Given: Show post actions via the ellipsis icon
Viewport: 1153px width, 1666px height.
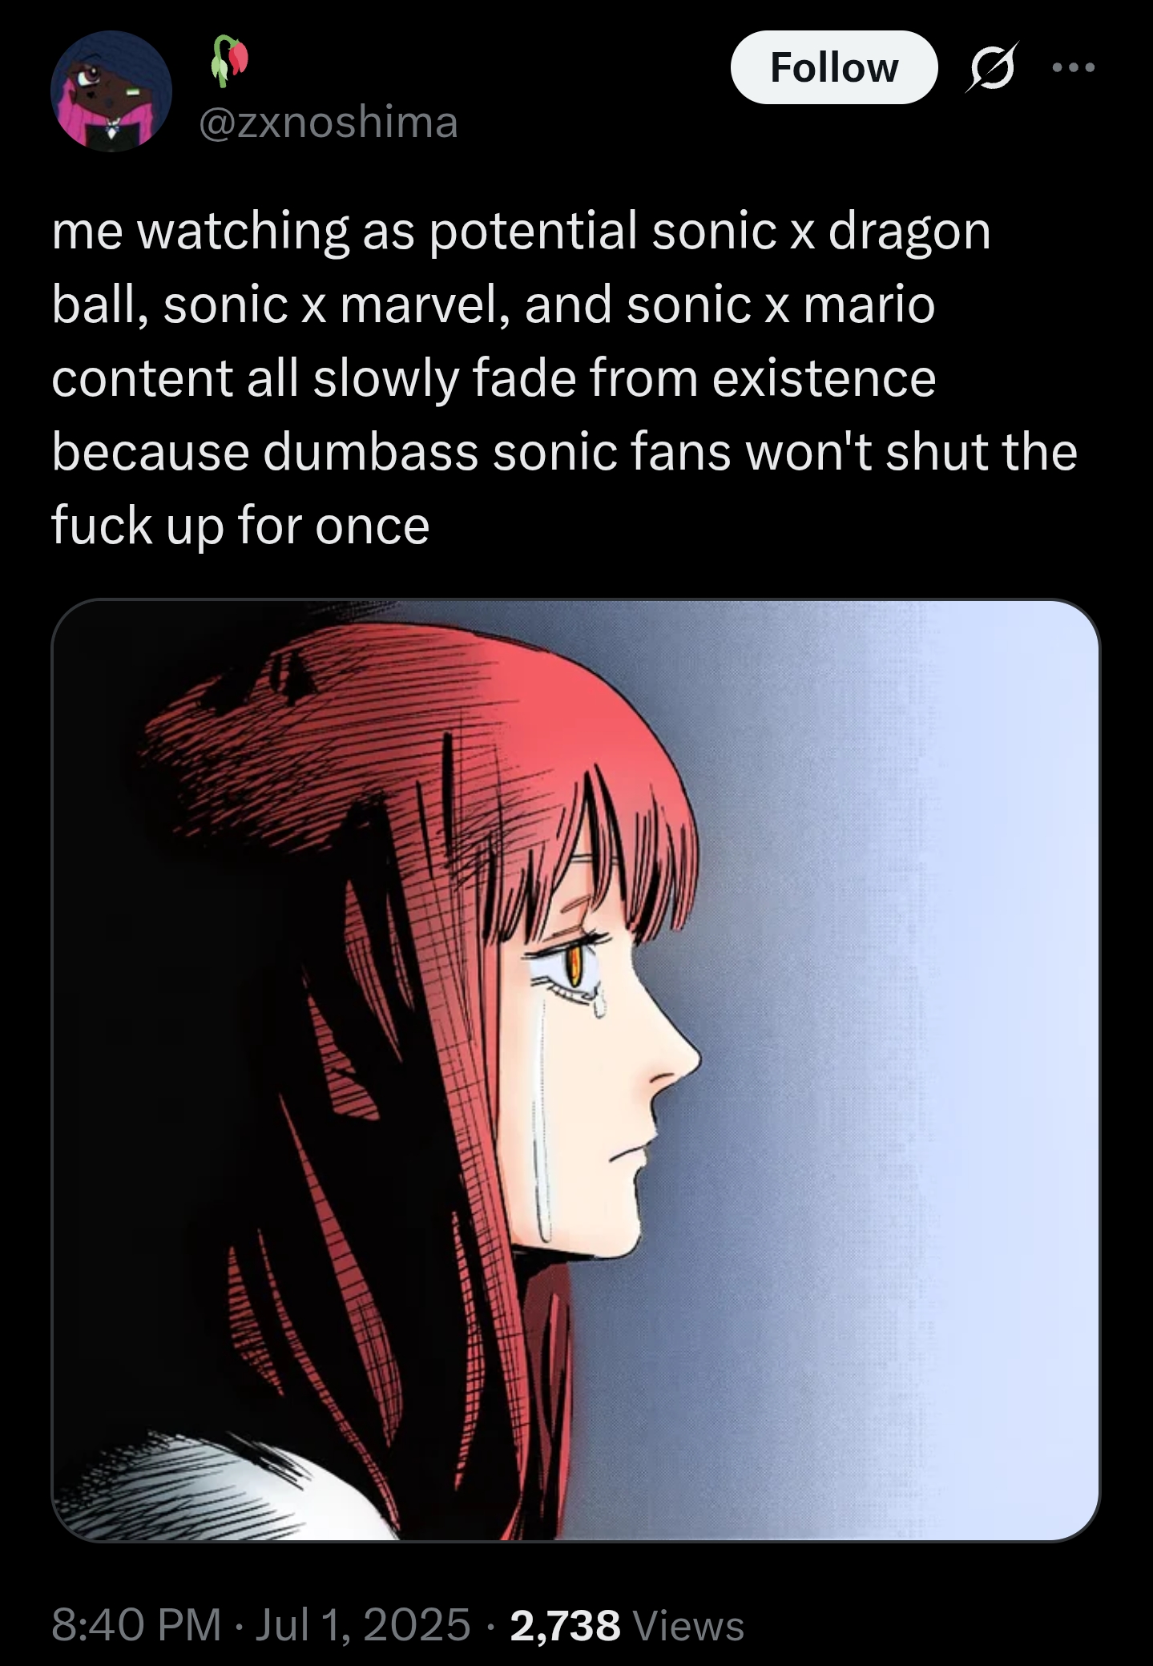Looking at the screenshot, I should [1073, 68].
